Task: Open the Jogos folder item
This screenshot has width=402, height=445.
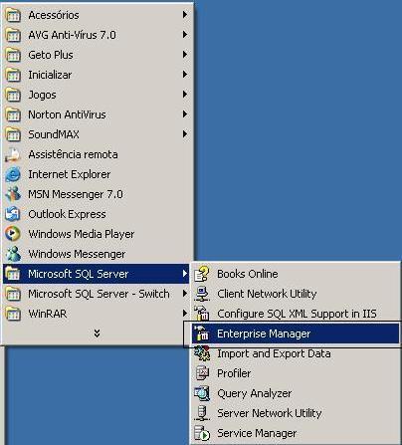Action: (x=97, y=95)
